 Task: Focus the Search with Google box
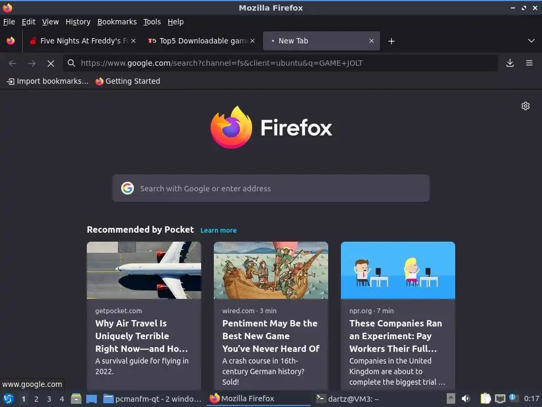tap(270, 188)
